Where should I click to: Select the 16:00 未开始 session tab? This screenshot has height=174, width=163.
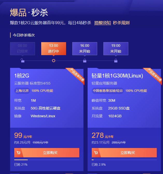(85, 49)
